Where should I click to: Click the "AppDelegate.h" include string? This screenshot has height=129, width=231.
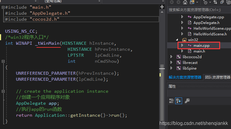[x=50, y=13]
